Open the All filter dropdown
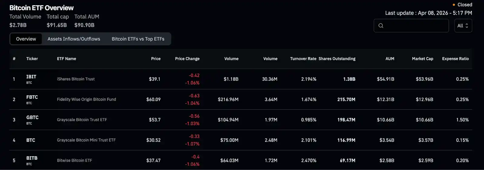This screenshot has width=484, height=170. pyautogui.click(x=463, y=26)
